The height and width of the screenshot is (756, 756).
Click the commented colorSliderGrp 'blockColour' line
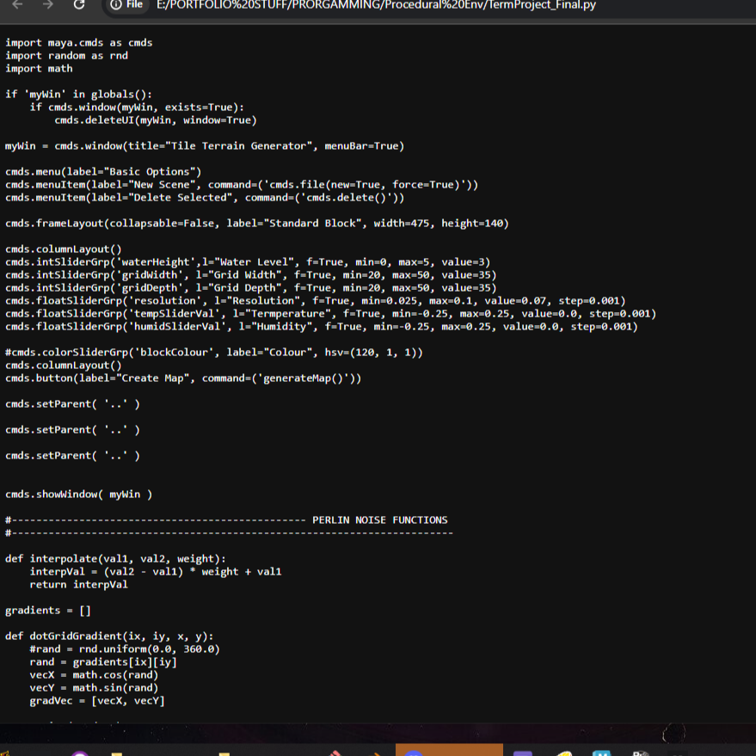(213, 352)
